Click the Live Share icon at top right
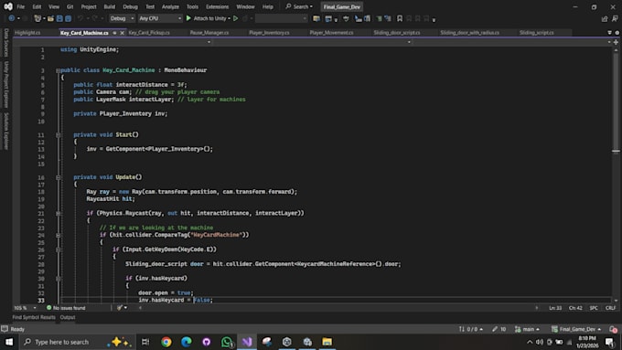Image resolution: width=622 pixels, height=350 pixels. point(604,18)
